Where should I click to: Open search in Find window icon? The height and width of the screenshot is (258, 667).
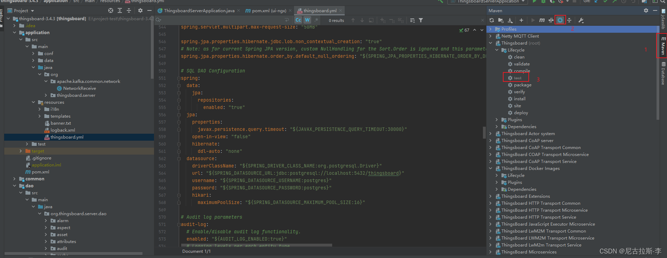(x=371, y=20)
